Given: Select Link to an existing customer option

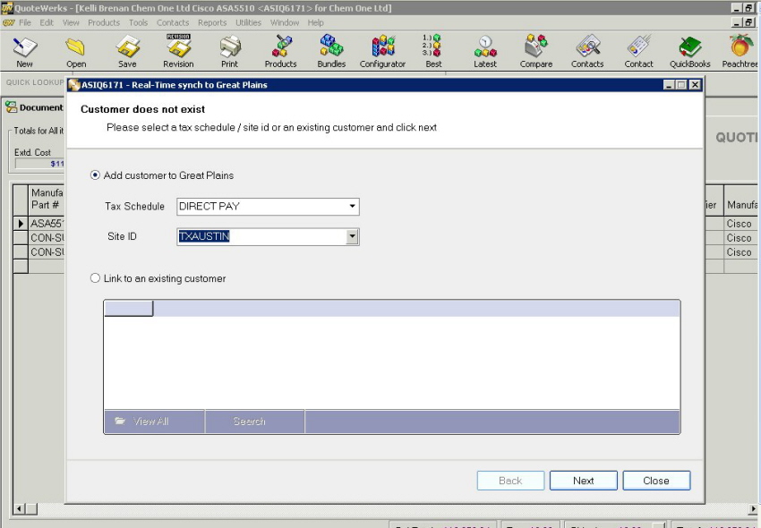Looking at the screenshot, I should pos(95,278).
